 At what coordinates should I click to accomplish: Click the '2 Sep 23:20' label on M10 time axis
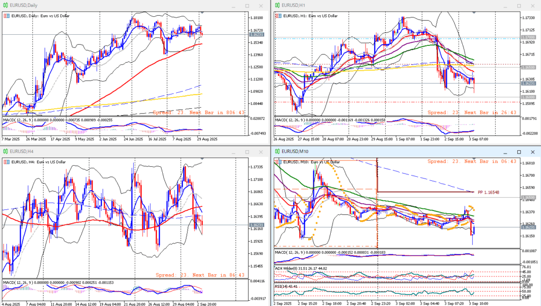(x=380, y=303)
